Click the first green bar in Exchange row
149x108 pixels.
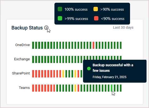point(33,59)
